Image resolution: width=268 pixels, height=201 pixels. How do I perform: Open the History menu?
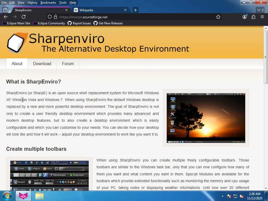(x=32, y=3)
